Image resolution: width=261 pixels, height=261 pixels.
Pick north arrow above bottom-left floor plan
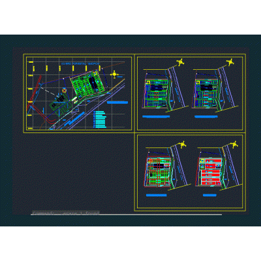point(183,144)
